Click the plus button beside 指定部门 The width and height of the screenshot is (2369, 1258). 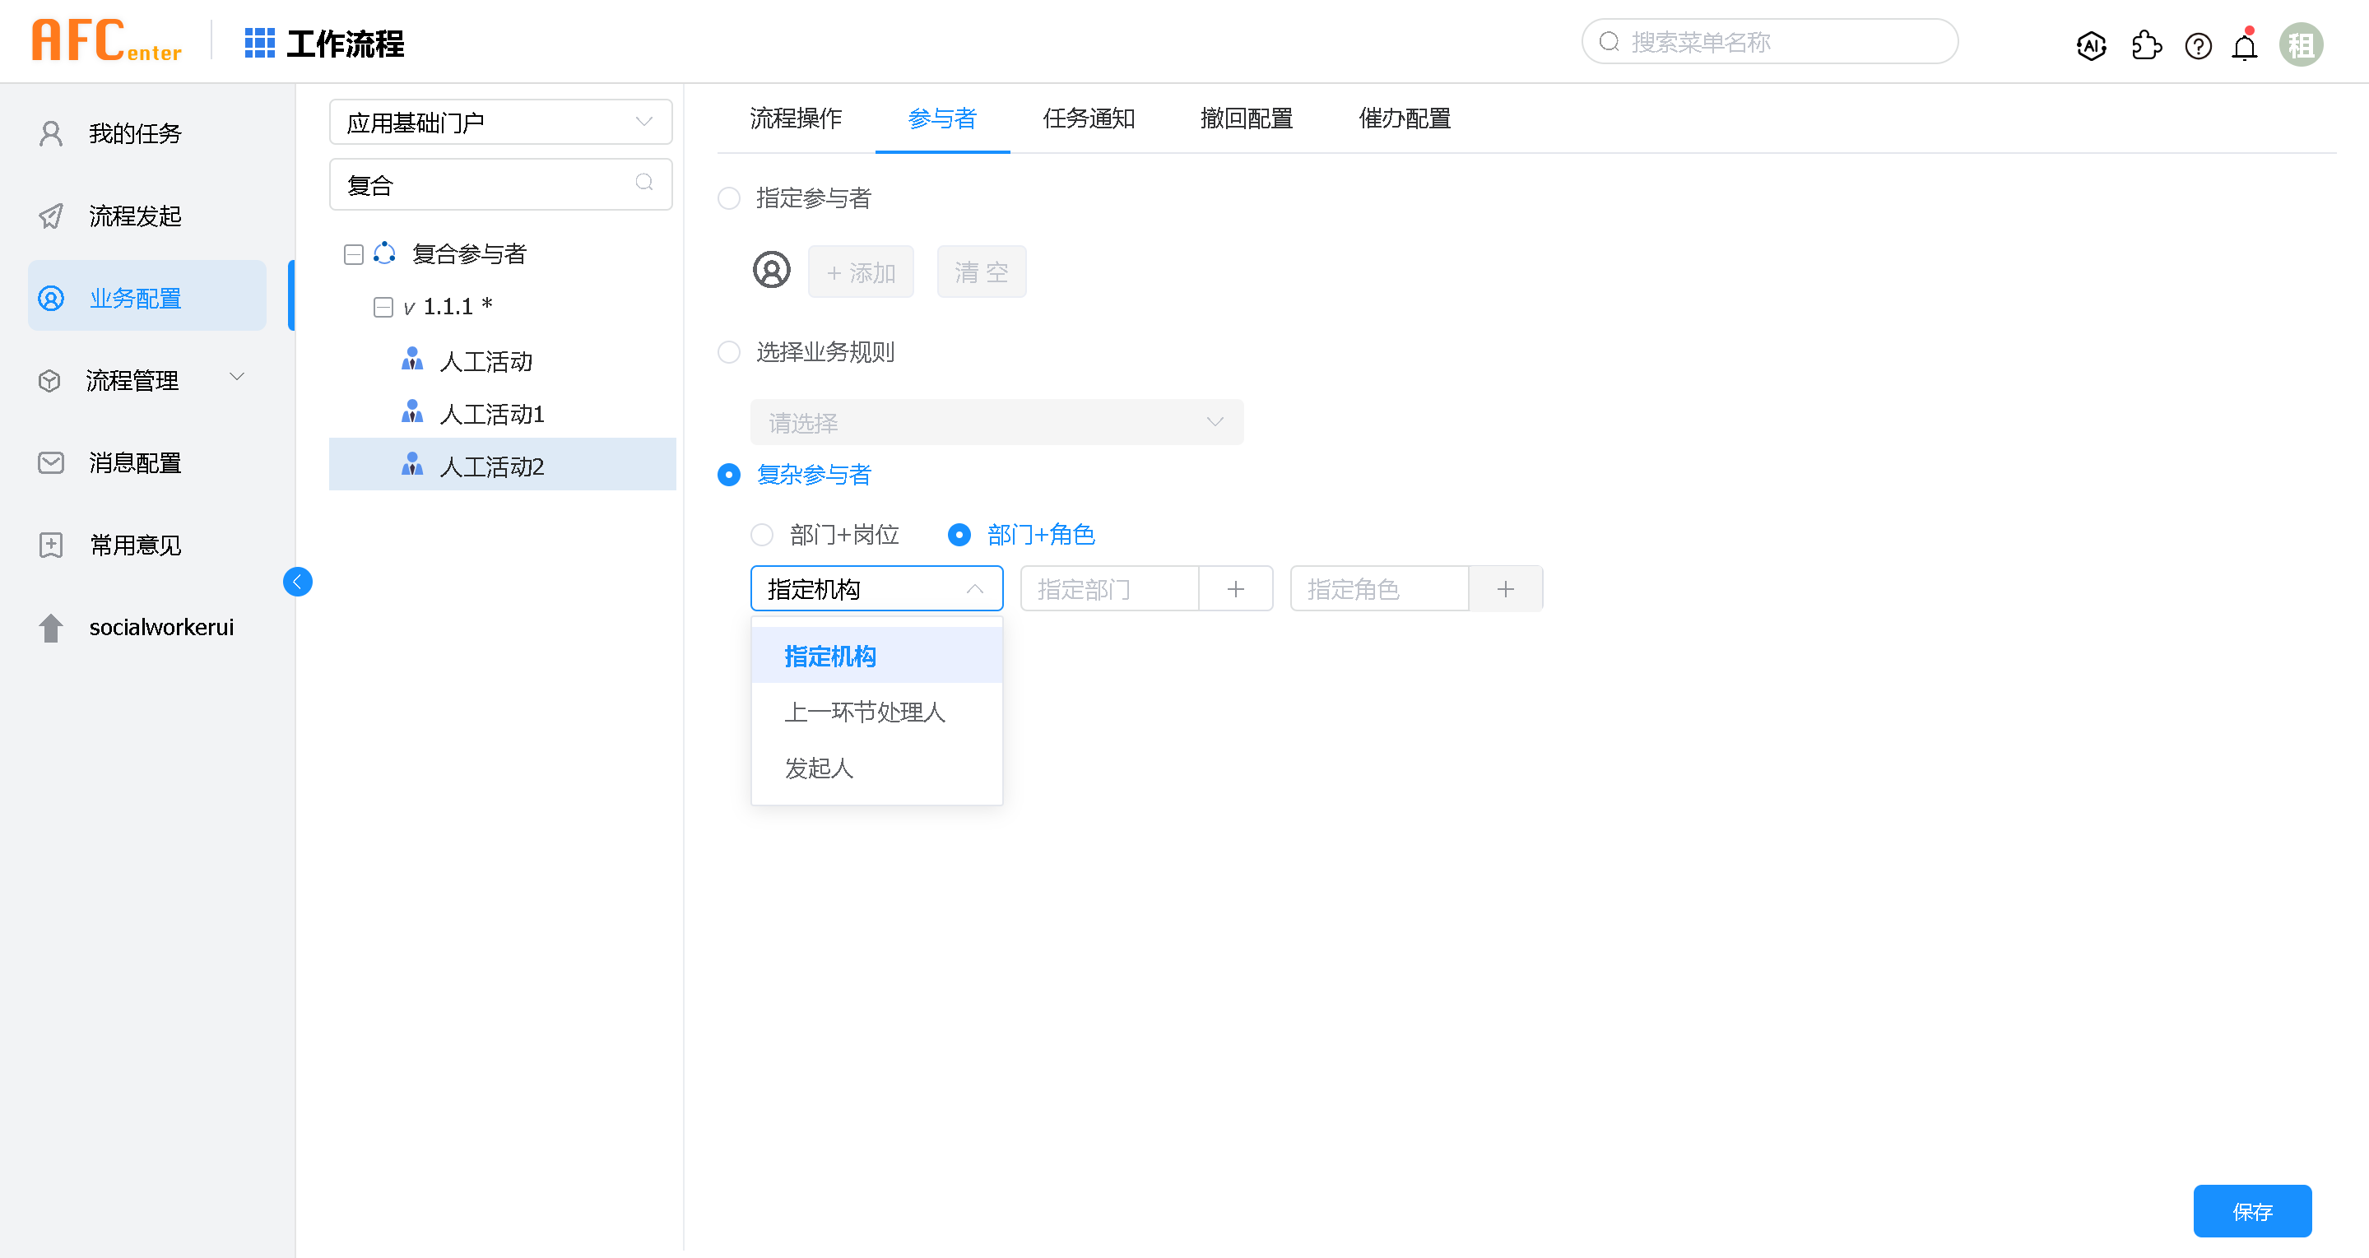point(1235,588)
